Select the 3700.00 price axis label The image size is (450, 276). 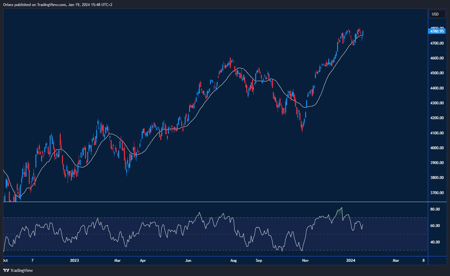pos(437,193)
